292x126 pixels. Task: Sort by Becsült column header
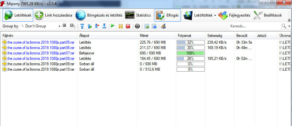245,35
